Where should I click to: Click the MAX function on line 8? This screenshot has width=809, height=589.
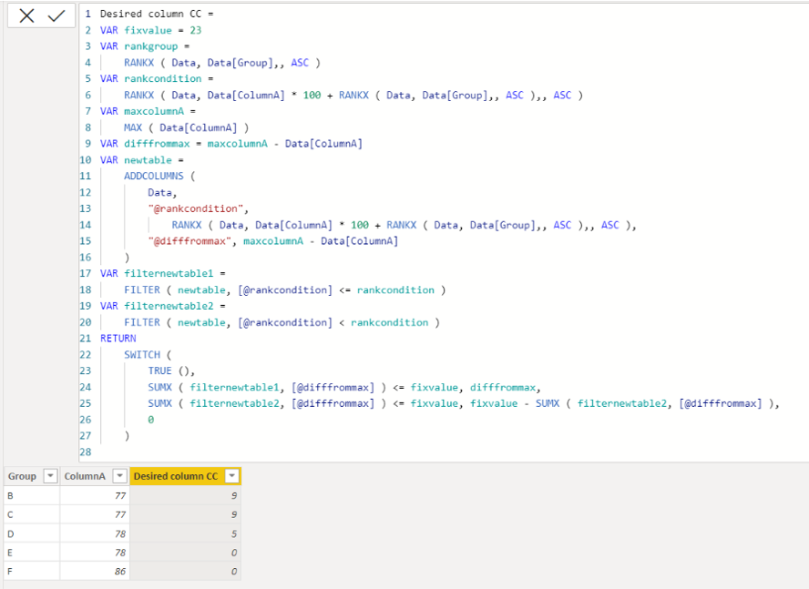coord(133,128)
